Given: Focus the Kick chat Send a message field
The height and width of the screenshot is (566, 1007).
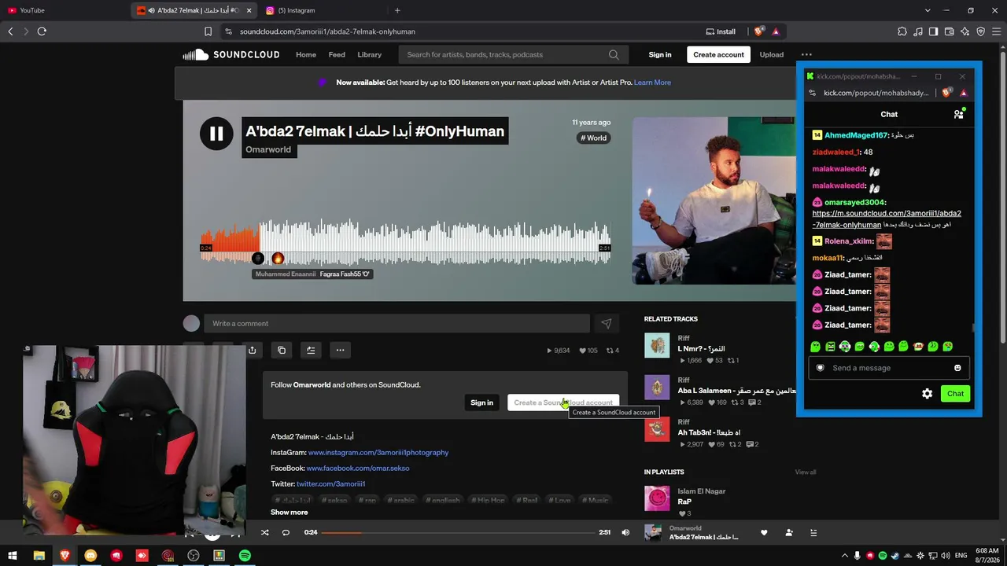Looking at the screenshot, I should pyautogui.click(x=889, y=368).
